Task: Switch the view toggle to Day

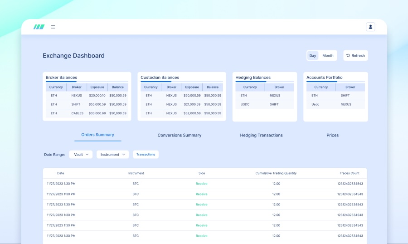Action: pos(313,56)
